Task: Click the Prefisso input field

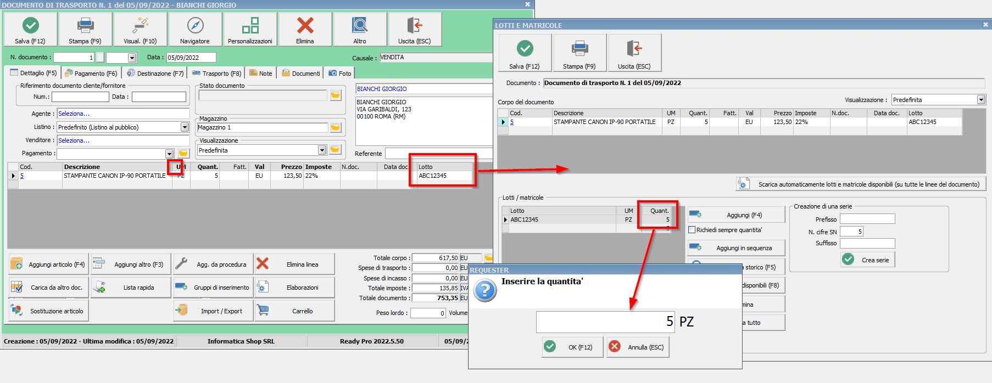Action: click(x=867, y=219)
